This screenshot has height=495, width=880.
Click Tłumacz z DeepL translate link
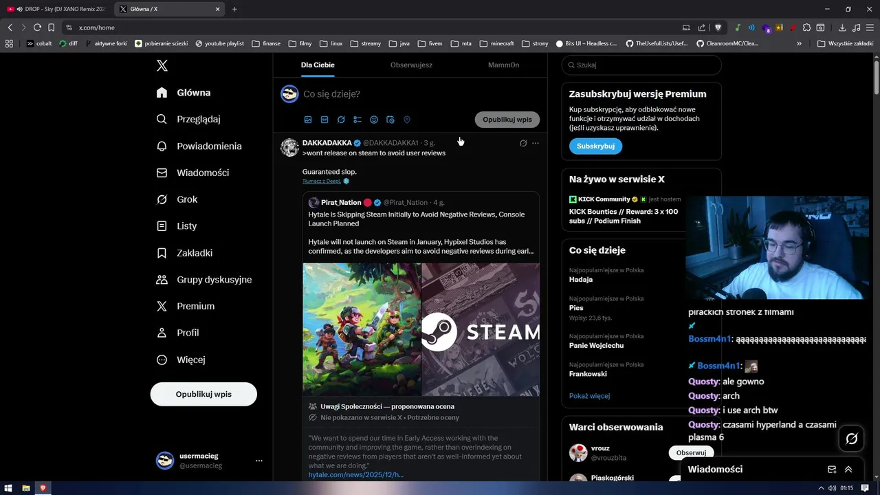[x=321, y=181]
